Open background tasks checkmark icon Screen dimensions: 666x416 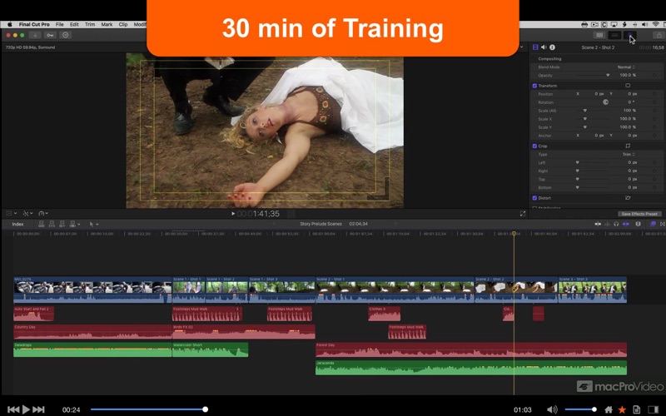(66, 35)
